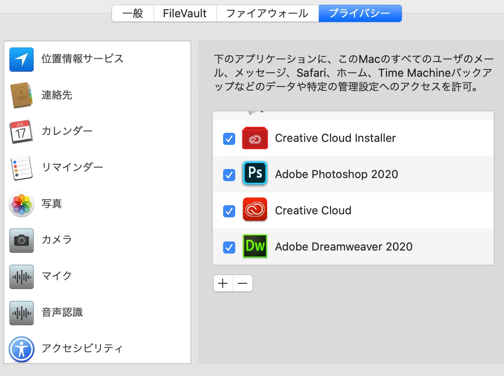Viewport: 504px width, 376px height.
Task: Click the 連絡先 contacts book icon
Action: tap(22, 95)
